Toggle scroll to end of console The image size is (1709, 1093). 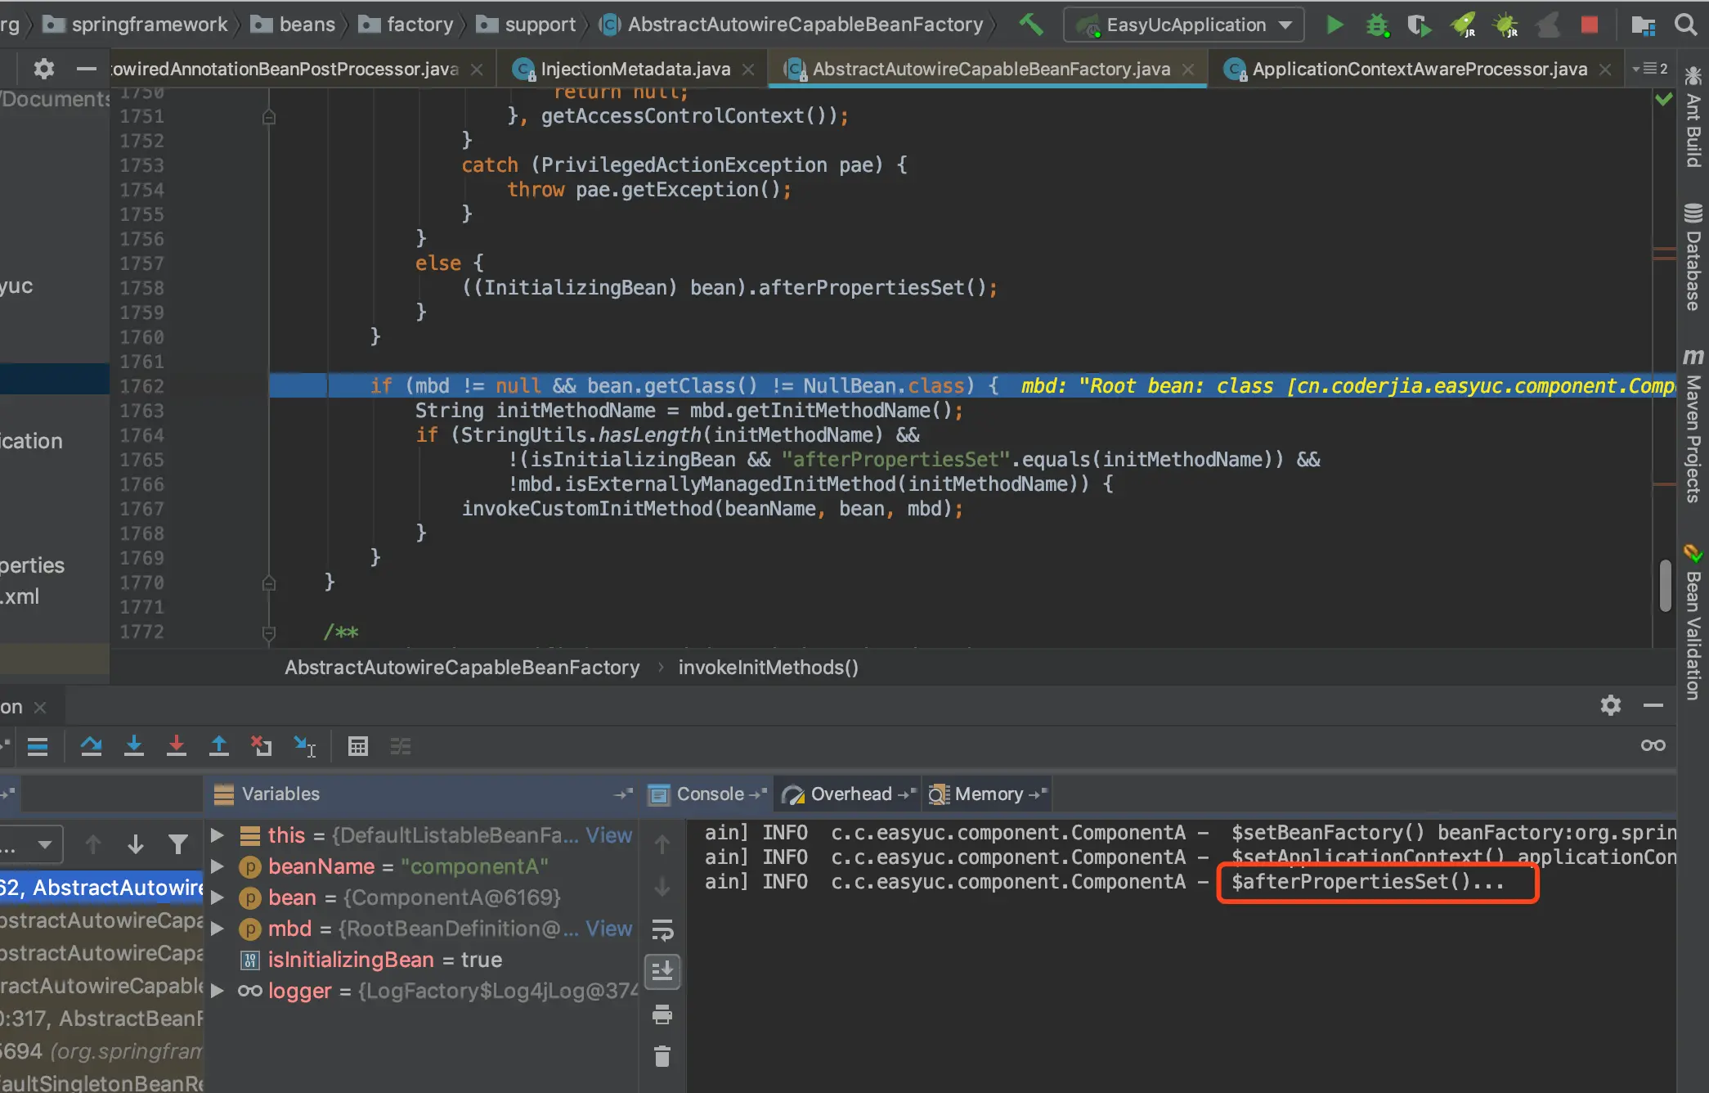[x=662, y=972]
